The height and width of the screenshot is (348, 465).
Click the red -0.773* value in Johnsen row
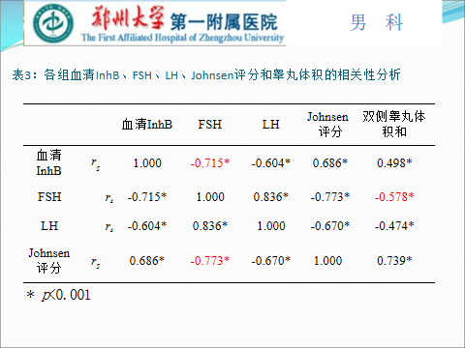(210, 260)
